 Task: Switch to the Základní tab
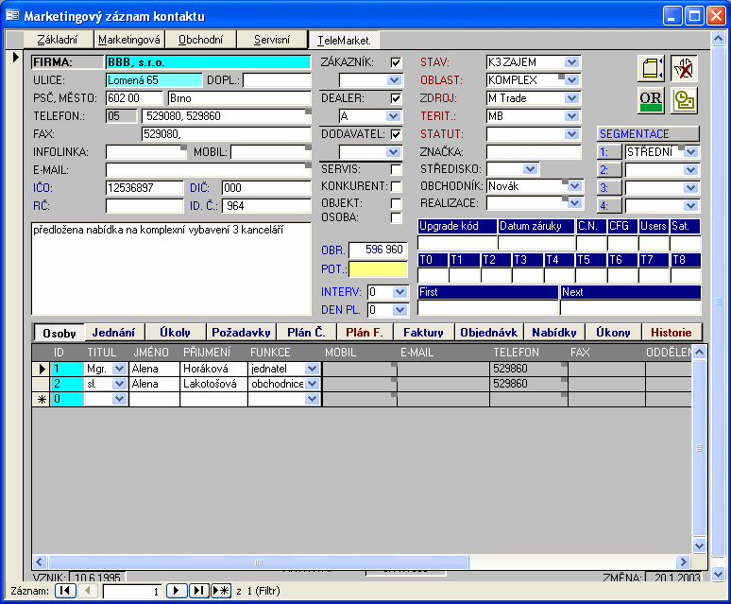58,40
